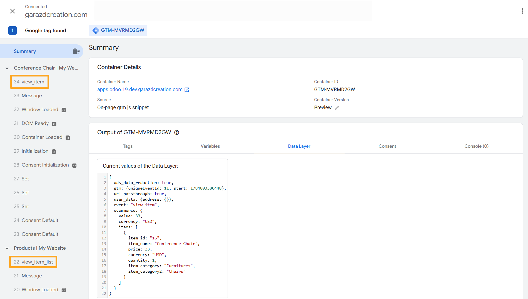Select event 29 Initialization
Image resolution: width=528 pixels, height=299 pixels.
31,151
